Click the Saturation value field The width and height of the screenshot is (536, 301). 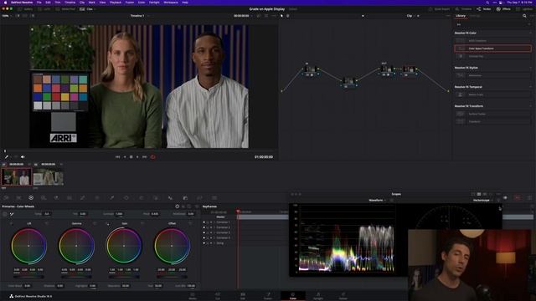pyautogui.click(x=126, y=286)
